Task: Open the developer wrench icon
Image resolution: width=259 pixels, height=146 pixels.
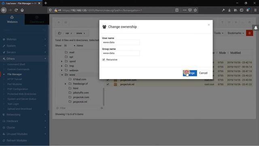Action: (x=223, y=10)
